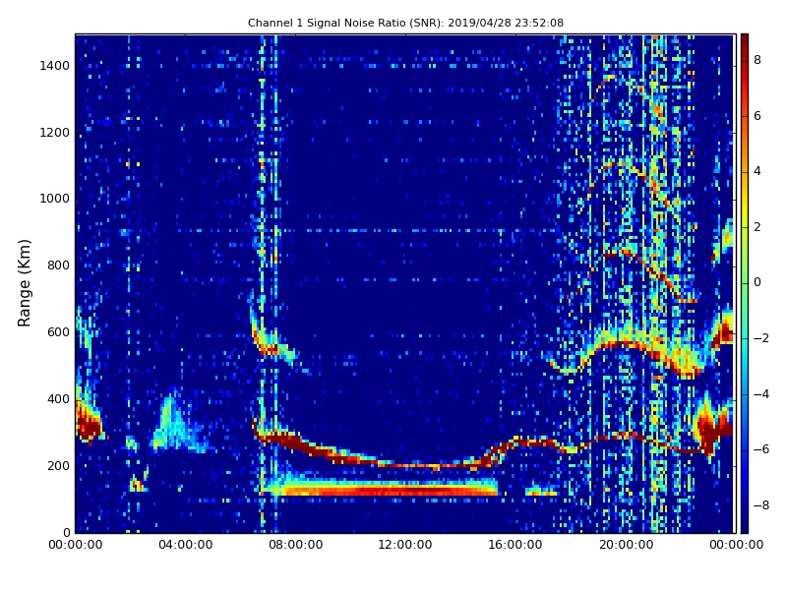787x590 pixels.
Task: Click the rightmost 00:00:00 time label
Action: (736, 545)
